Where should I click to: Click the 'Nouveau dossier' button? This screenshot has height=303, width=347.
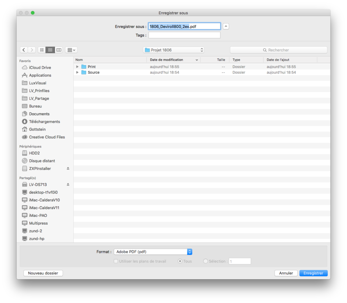point(43,273)
